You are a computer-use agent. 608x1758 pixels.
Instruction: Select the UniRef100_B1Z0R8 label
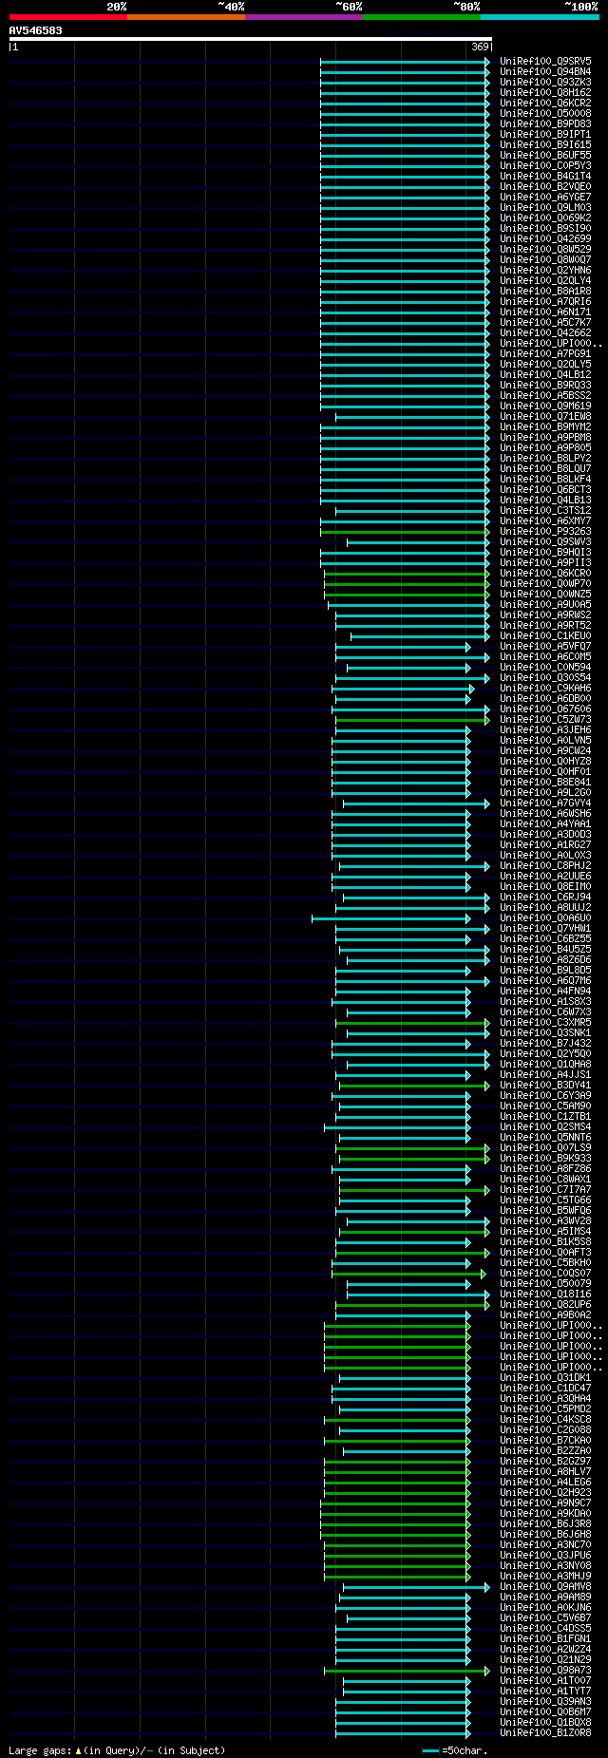545,1732
